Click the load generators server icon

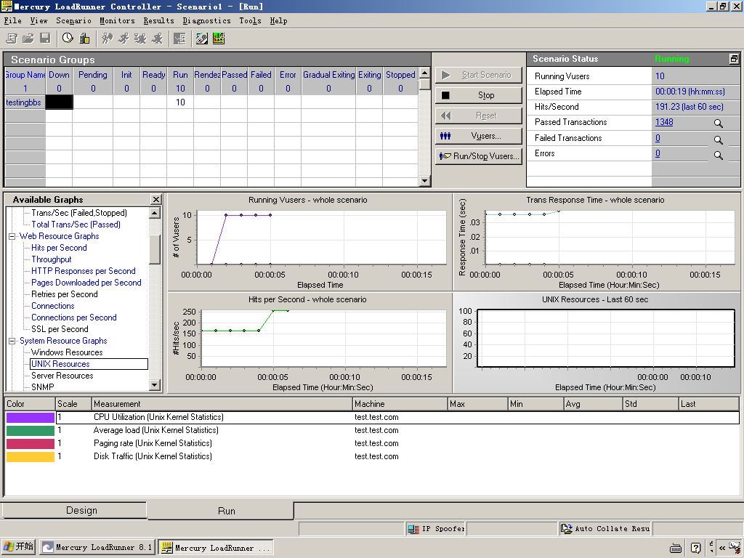[x=84, y=39]
